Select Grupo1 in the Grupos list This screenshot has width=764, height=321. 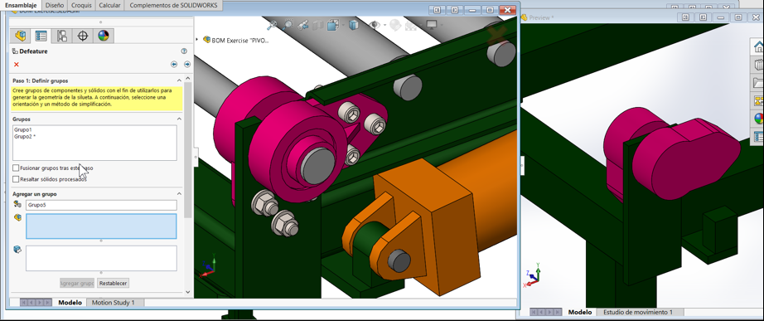[22, 130]
